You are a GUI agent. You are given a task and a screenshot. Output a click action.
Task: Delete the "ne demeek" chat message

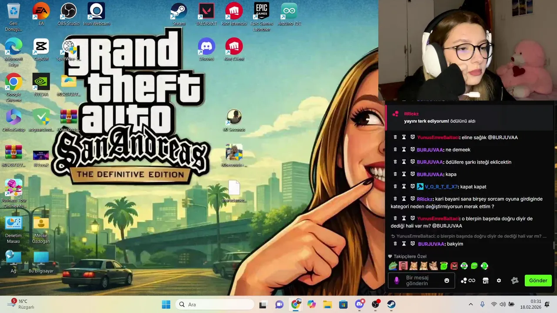coord(395,150)
